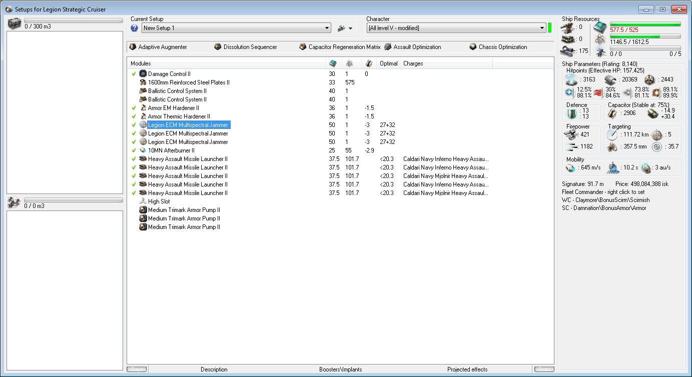The width and height of the screenshot is (692, 377).
Task: Click the structure hitpoints icon showing 2443
Action: (x=649, y=79)
